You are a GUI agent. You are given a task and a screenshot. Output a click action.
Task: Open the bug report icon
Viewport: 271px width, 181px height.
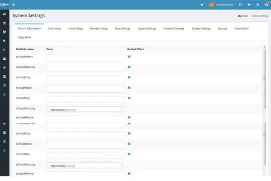click(x=249, y=5)
